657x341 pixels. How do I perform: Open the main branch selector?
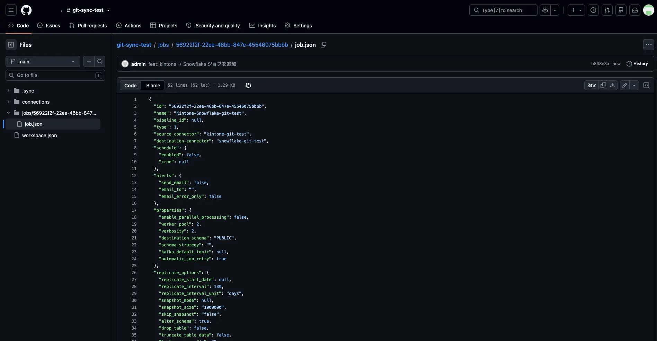point(43,61)
